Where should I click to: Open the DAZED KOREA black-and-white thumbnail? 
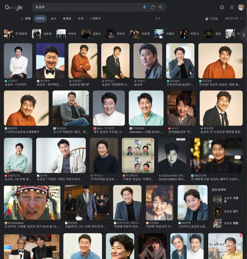pyautogui.click(x=172, y=155)
